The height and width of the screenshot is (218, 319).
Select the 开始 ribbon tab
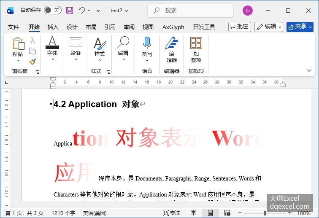[x=34, y=27]
